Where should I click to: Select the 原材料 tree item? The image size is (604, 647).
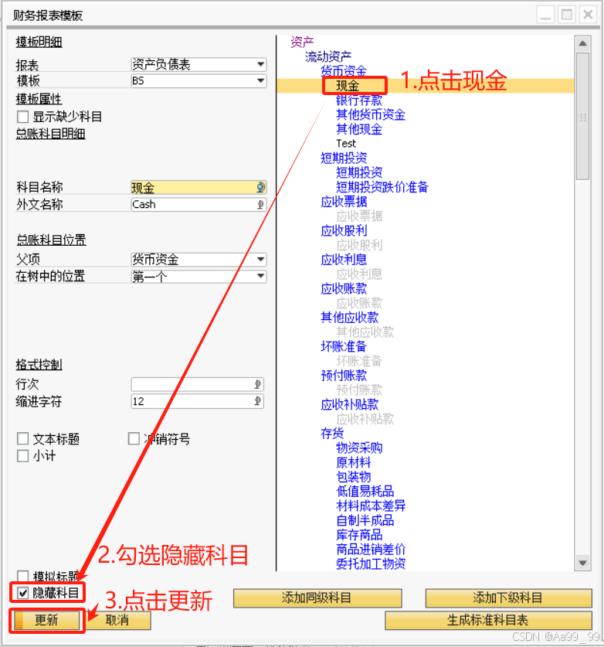point(354,462)
